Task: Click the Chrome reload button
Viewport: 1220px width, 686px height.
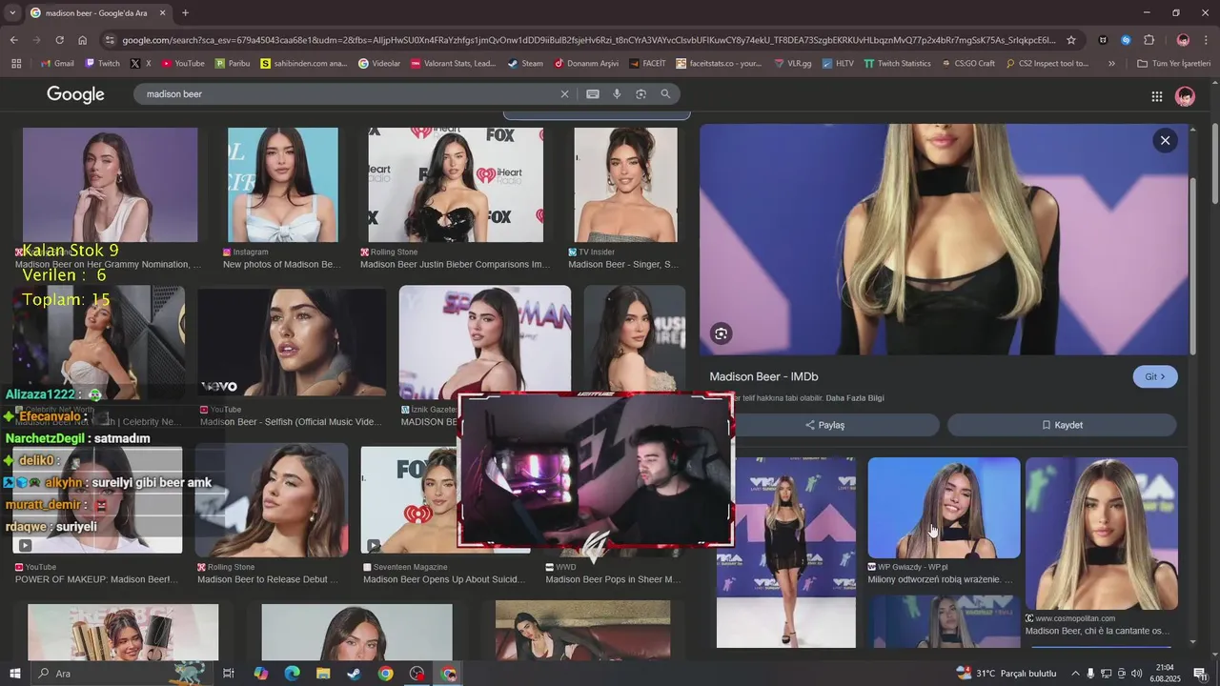Action: tap(59, 40)
